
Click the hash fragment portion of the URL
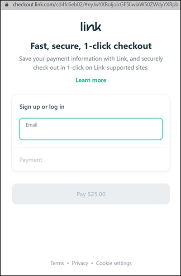[x=132, y=5]
